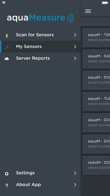110x196 pixels.
Task: Select the Server Reports menu item
Action: point(40,58)
